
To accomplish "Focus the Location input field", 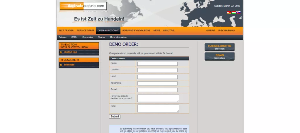I will point(157,70).
